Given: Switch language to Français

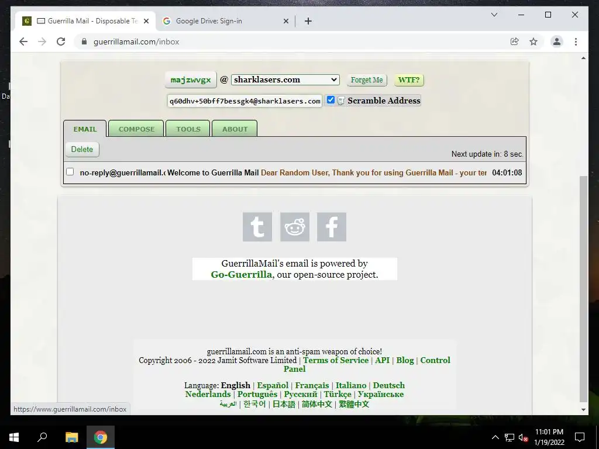Looking at the screenshot, I should coord(312,385).
